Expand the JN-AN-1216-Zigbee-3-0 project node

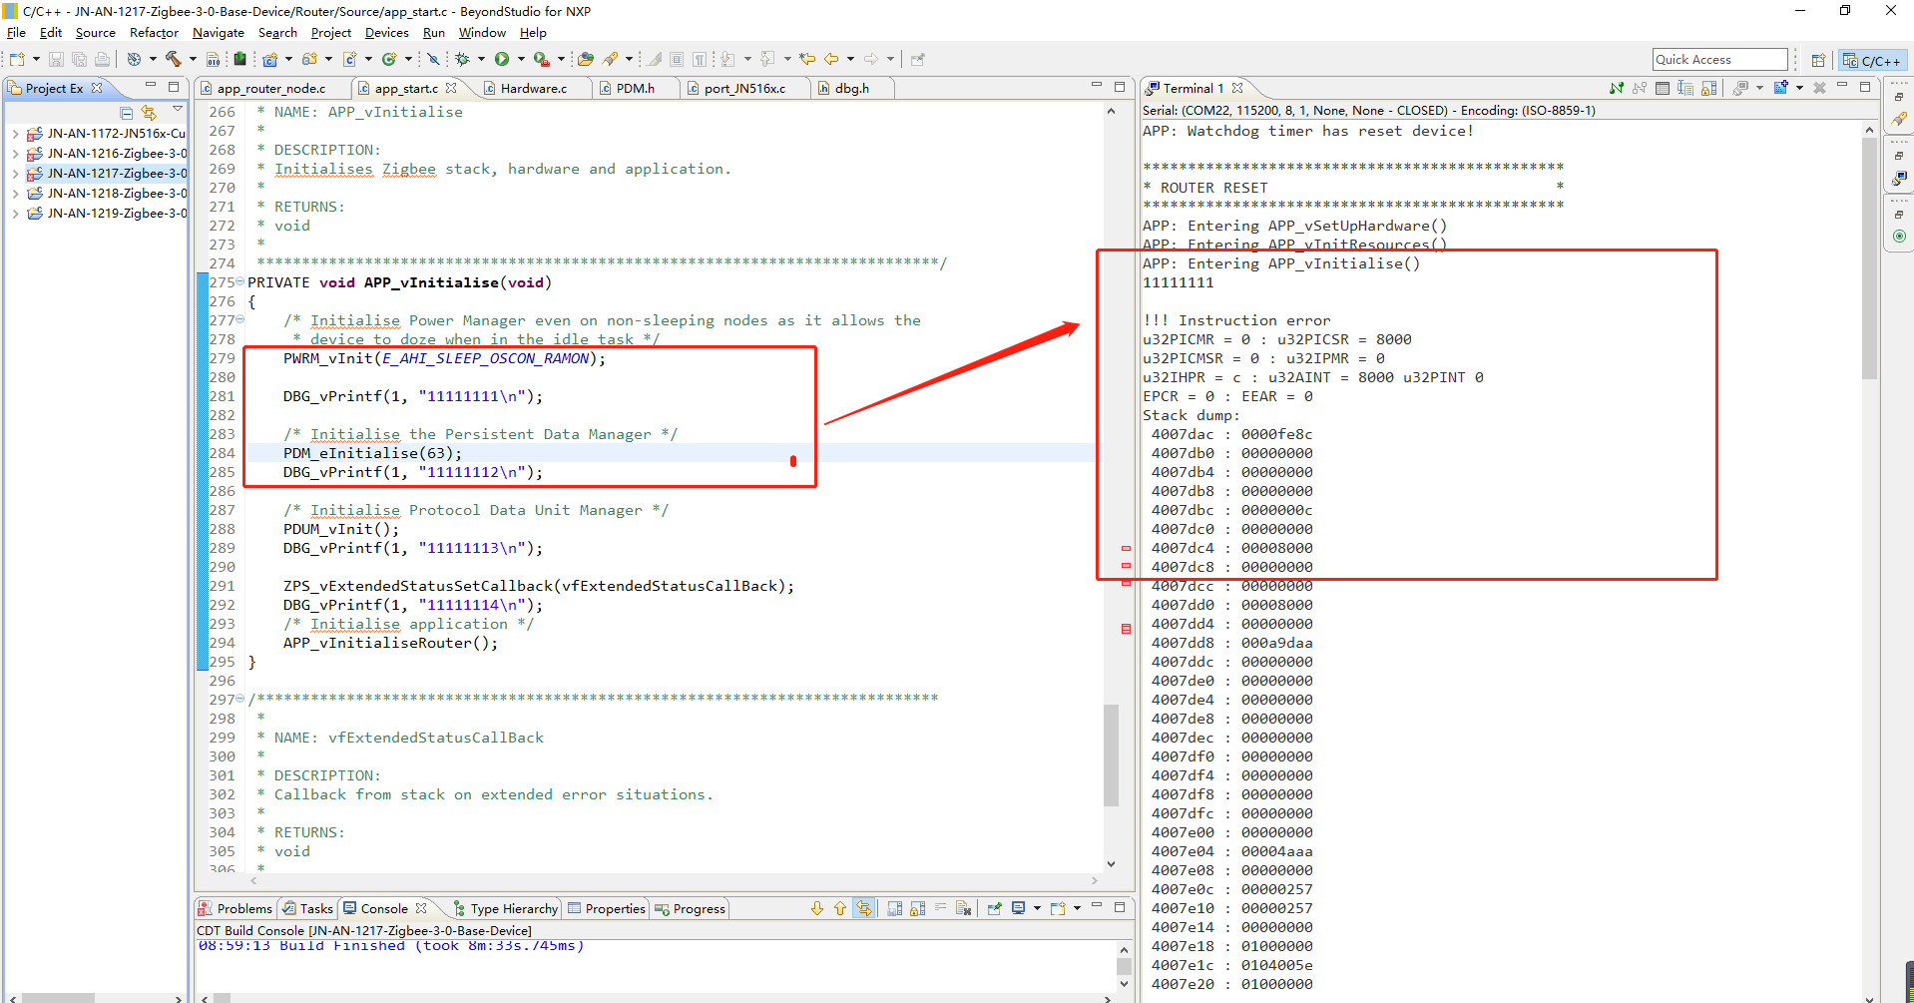point(17,153)
